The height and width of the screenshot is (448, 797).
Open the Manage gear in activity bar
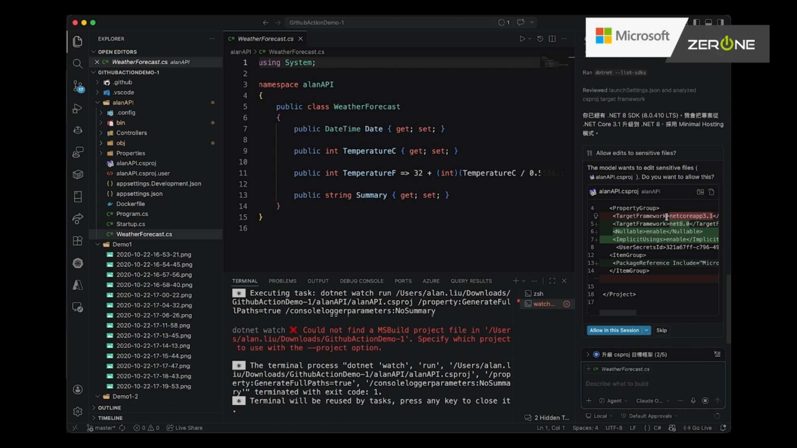click(x=77, y=411)
